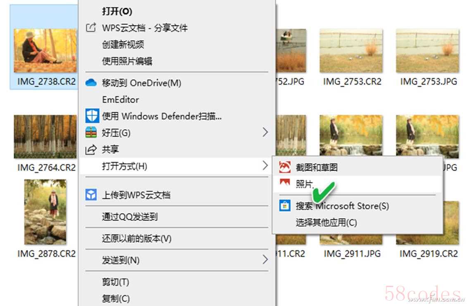
Task: Select EmEditor in the context menu
Action: pos(120,100)
